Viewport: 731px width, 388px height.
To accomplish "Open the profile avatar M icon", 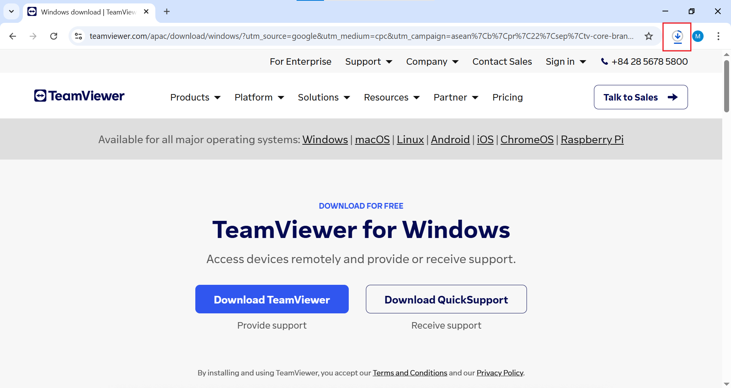I will (x=698, y=36).
